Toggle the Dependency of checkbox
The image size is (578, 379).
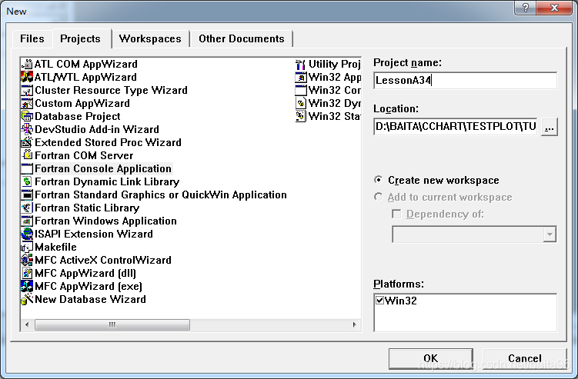click(x=396, y=214)
